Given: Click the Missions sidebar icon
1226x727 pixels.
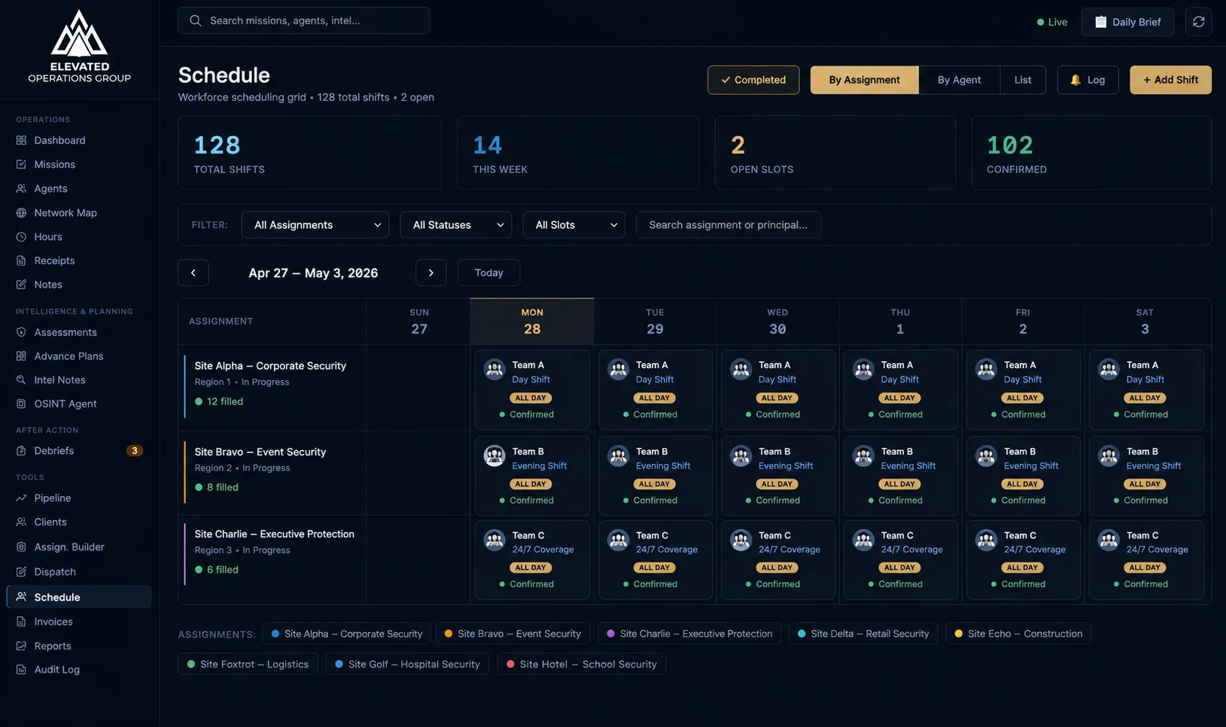Looking at the screenshot, I should tap(21, 164).
